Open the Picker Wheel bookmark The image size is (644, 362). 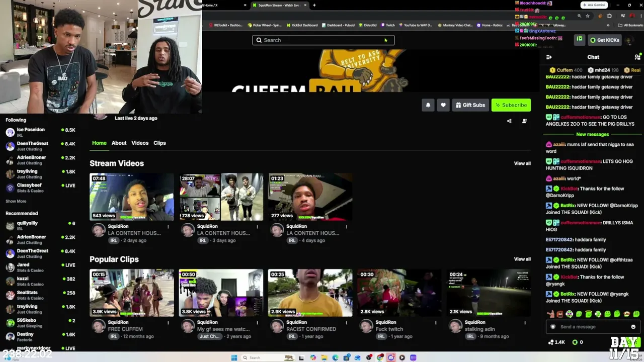pos(265,25)
